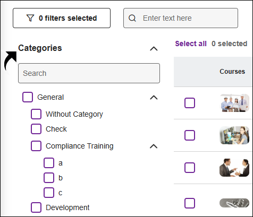Open the business meeting course thumbnail

[x=234, y=168]
